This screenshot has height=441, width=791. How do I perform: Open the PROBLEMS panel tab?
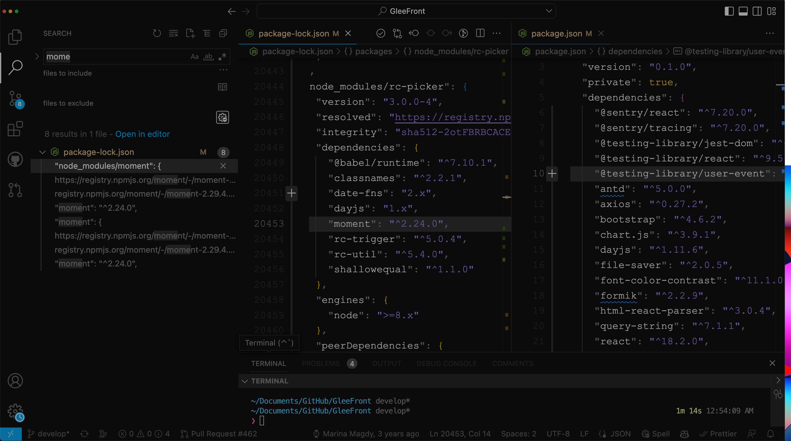[x=320, y=364]
